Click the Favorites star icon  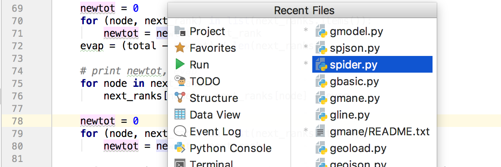point(180,48)
